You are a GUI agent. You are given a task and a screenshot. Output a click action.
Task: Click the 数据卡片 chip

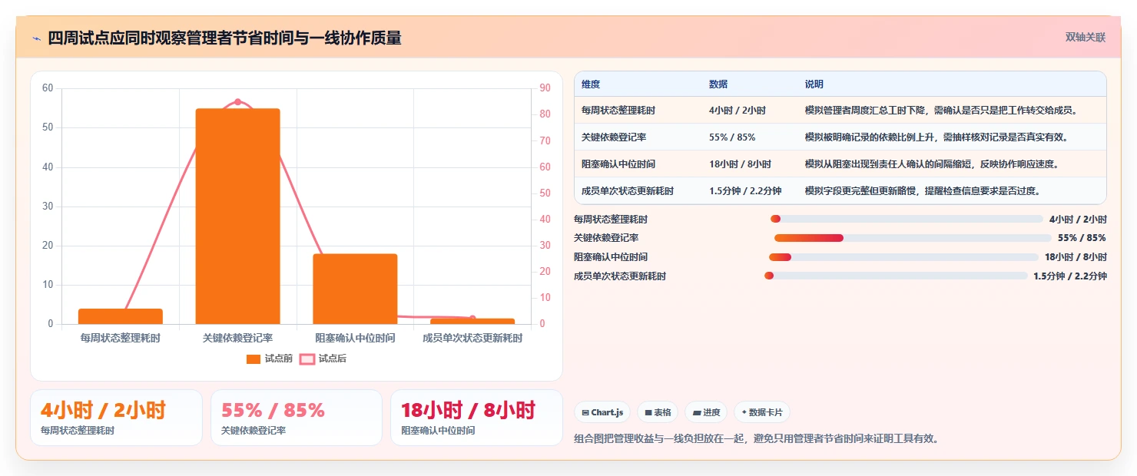click(762, 412)
